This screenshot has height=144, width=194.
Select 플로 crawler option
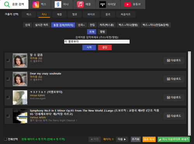pyautogui.click(x=108, y=14)
